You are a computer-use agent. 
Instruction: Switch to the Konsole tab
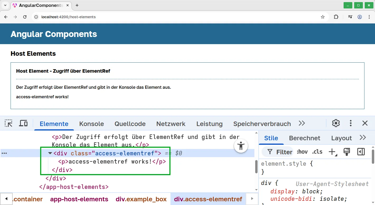[x=92, y=124]
